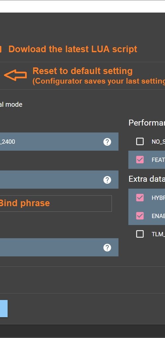Image resolution: width=165 pixels, height=338 pixels.
Task: Click the light blue button at bottom
Action: (4, 309)
